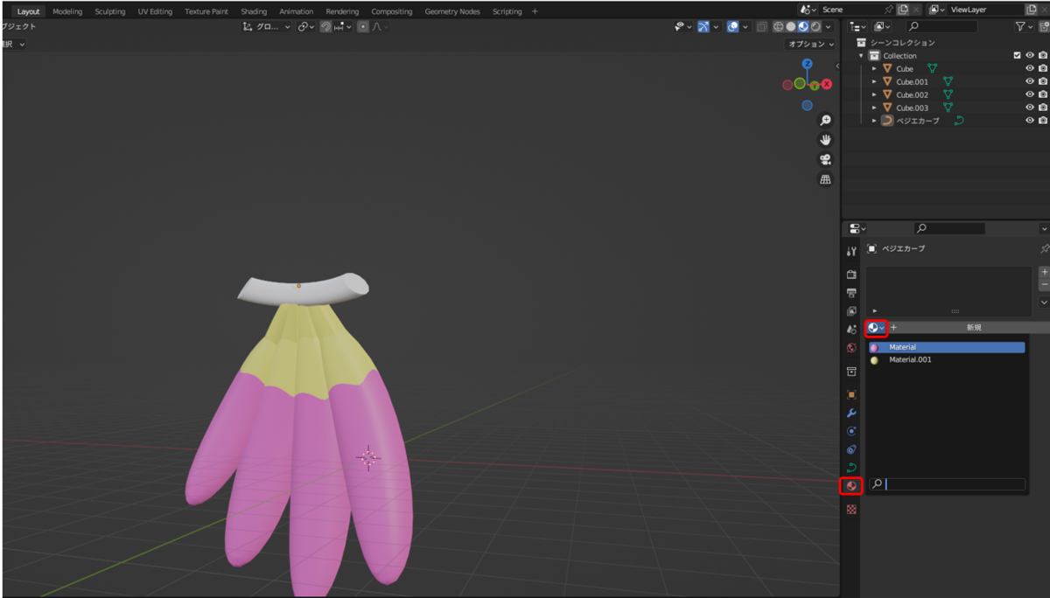The image size is (1050, 598).
Task: Switch to the Geometry Nodes workspace tab
Action: (x=452, y=11)
